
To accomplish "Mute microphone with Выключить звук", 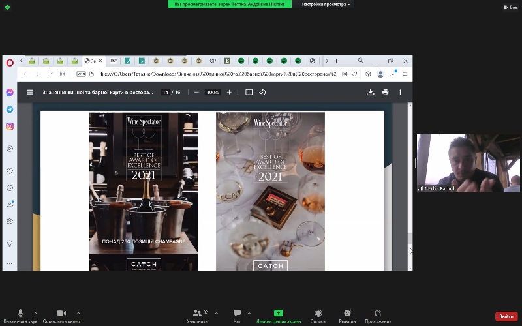I will click(x=20, y=316).
